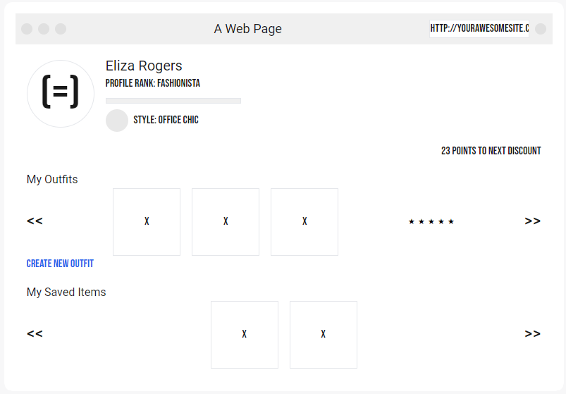
Task: Click the circle icon beside Style: Office Chic
Action: click(117, 121)
